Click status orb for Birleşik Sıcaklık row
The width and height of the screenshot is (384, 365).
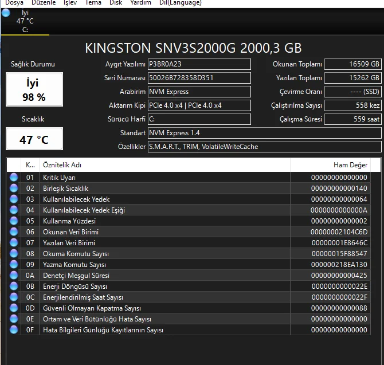(x=14, y=189)
